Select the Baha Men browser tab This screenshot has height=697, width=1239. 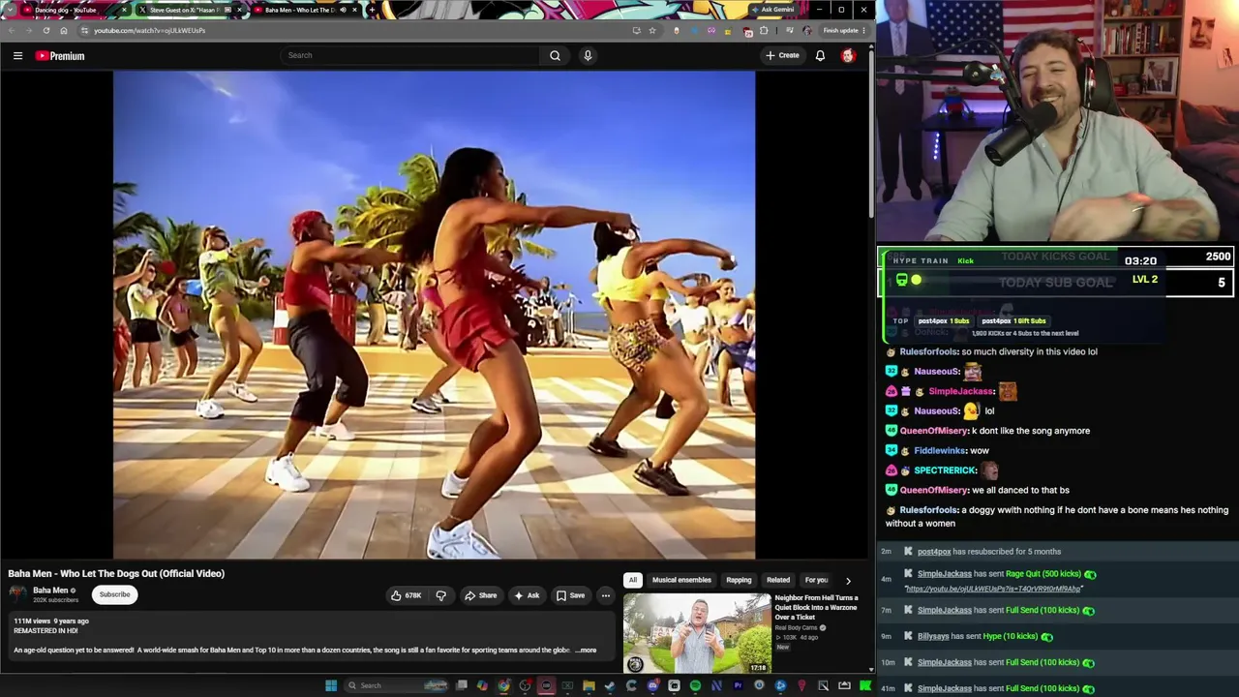(304, 10)
